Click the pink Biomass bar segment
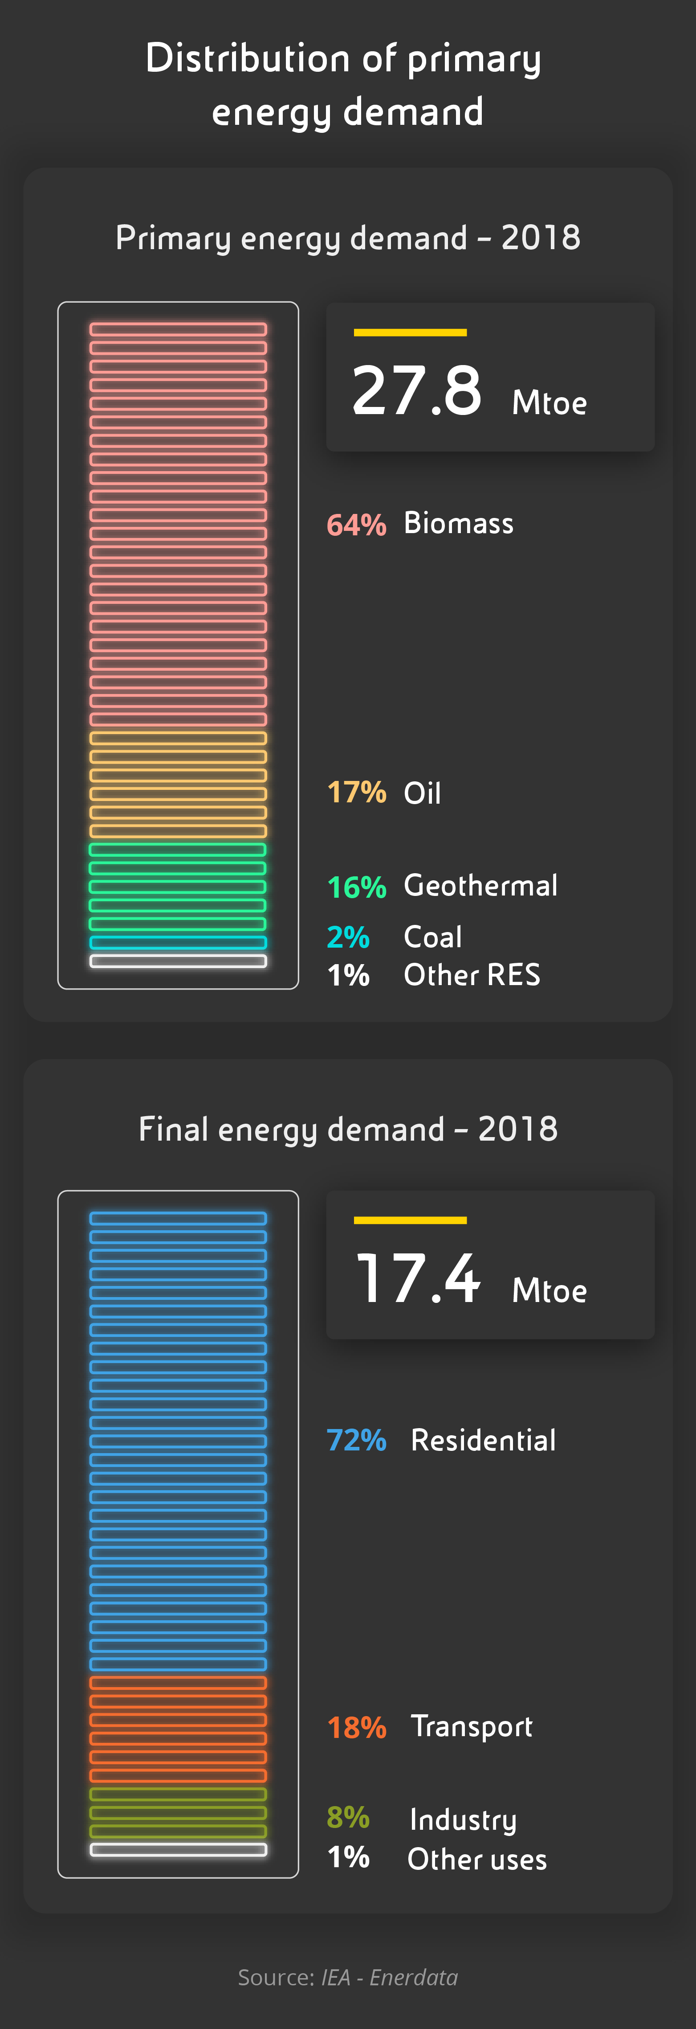The width and height of the screenshot is (696, 2029). pos(179,524)
